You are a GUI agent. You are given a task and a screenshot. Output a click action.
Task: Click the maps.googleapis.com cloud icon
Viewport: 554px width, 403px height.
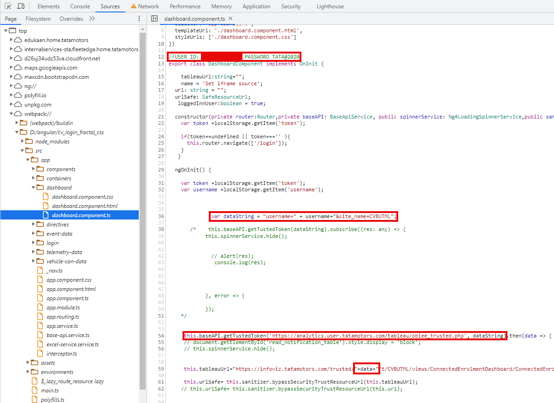(18, 68)
